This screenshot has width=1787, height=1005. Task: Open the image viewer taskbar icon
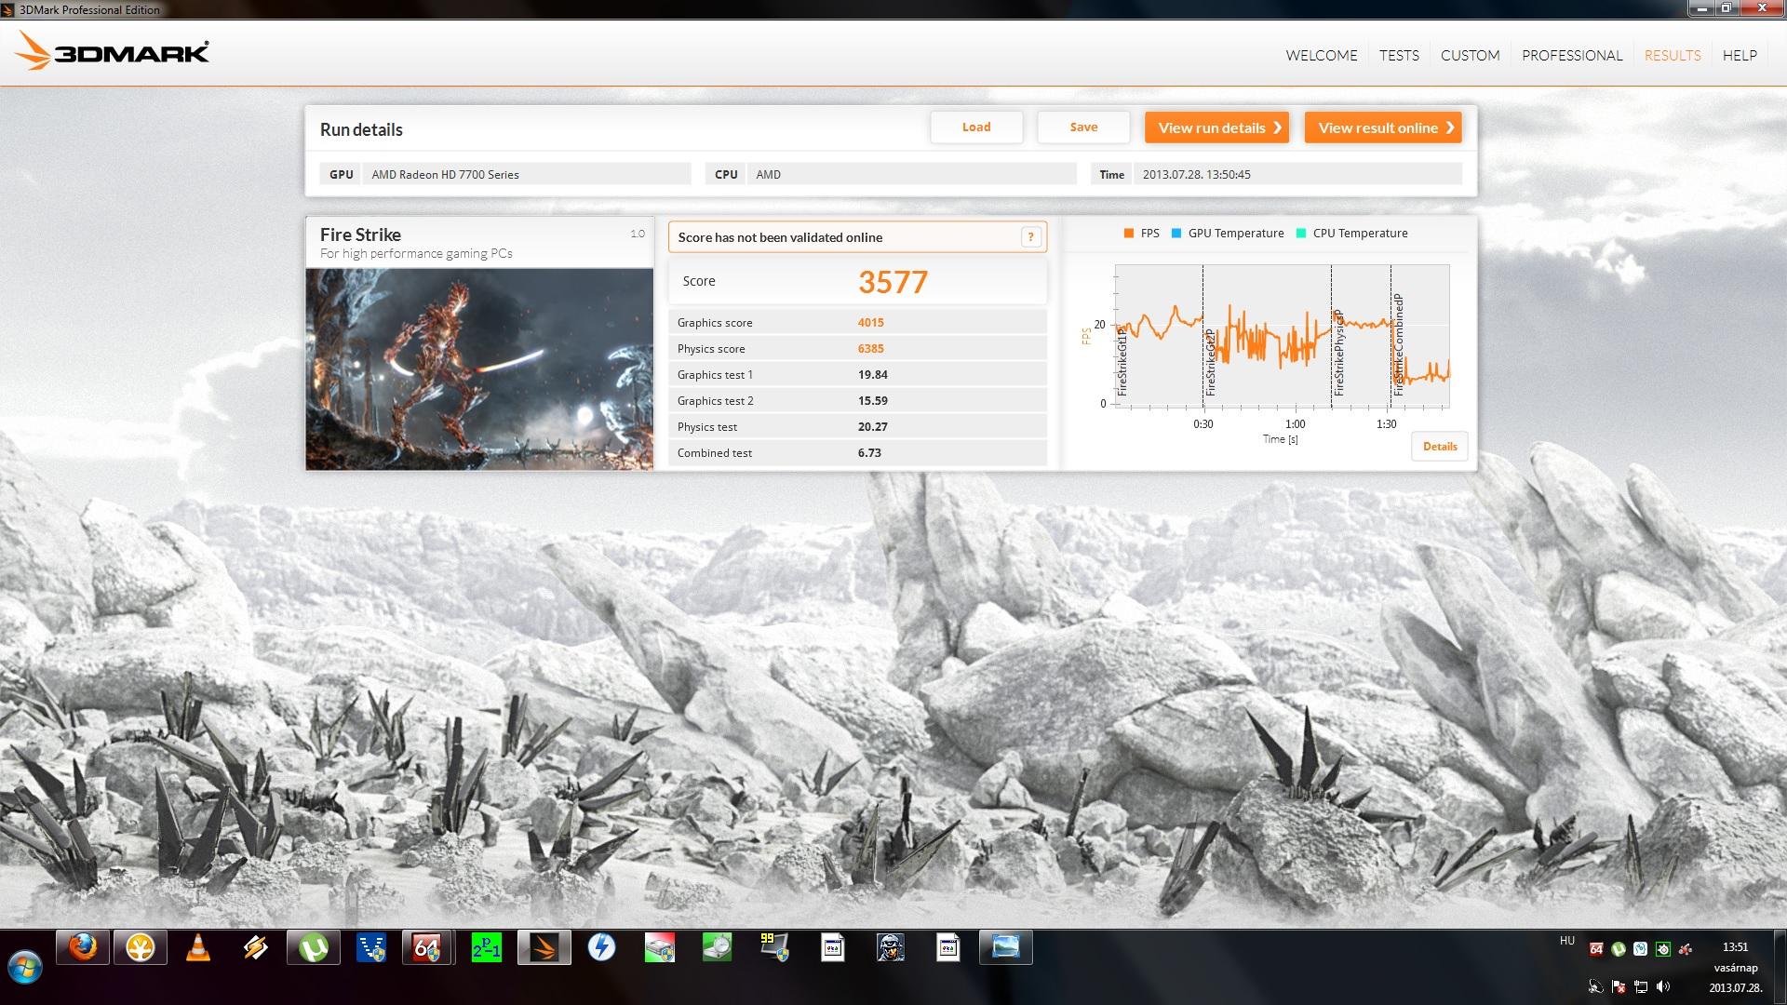[x=1006, y=947]
